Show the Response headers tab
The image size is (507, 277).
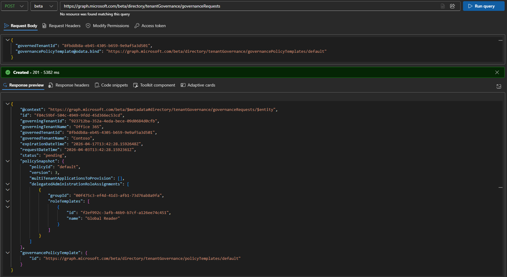click(69, 85)
